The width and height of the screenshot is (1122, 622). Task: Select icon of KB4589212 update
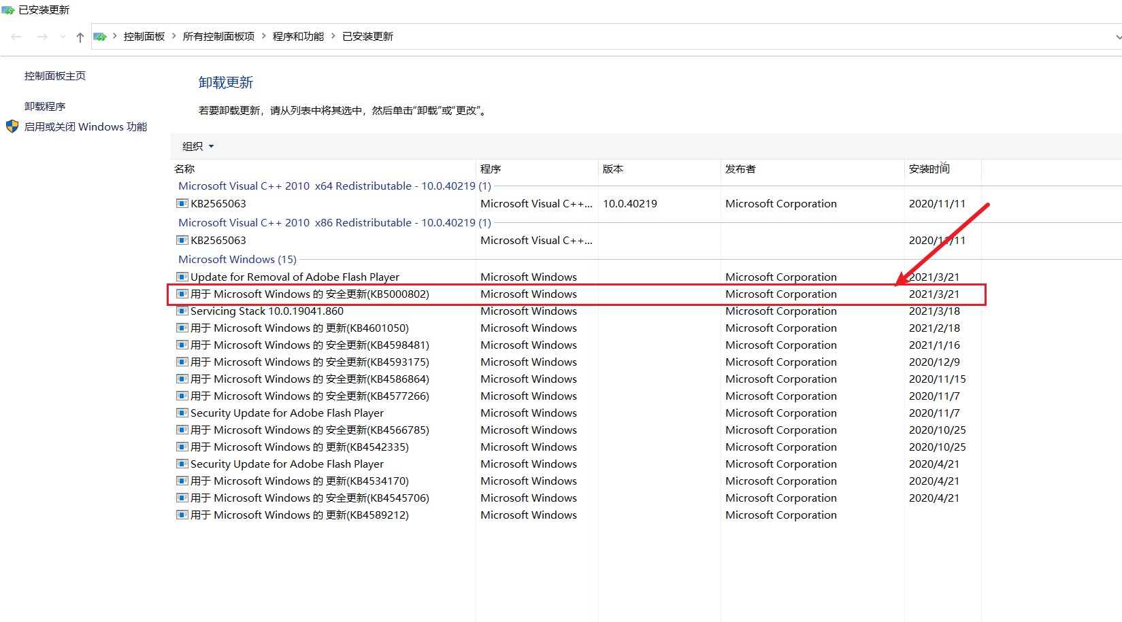point(182,515)
